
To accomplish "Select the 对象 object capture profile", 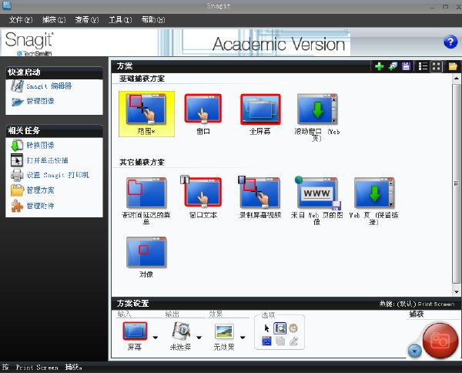I will point(146,257).
